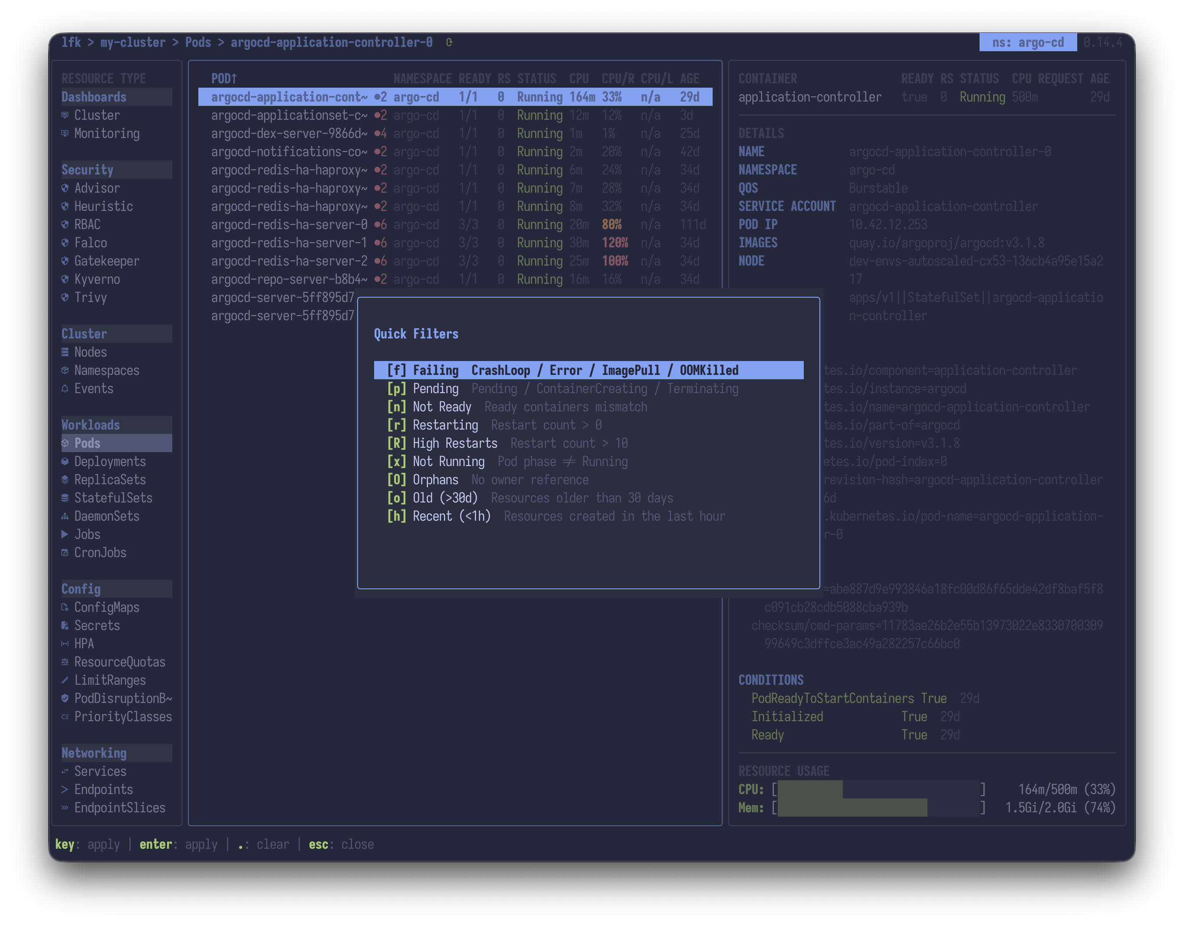The width and height of the screenshot is (1184, 926).
Task: Click the Security section header
Action: (117, 170)
